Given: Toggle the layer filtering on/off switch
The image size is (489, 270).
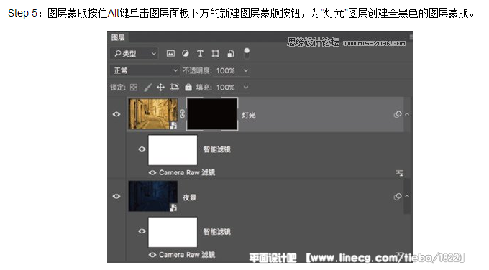Looking at the screenshot, I should (247, 53).
